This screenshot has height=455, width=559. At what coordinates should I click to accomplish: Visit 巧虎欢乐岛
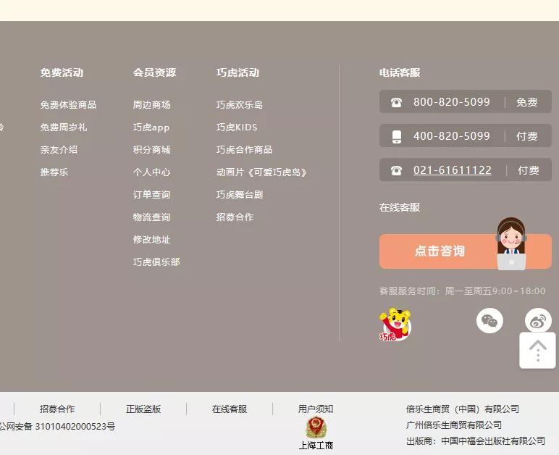click(x=239, y=105)
